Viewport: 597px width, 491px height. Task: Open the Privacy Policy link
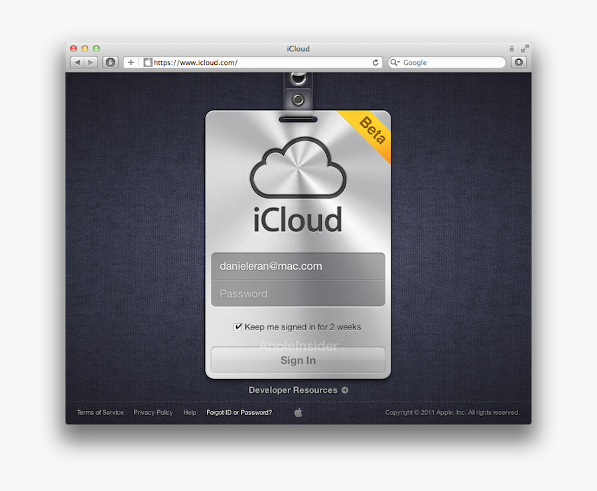(x=153, y=412)
